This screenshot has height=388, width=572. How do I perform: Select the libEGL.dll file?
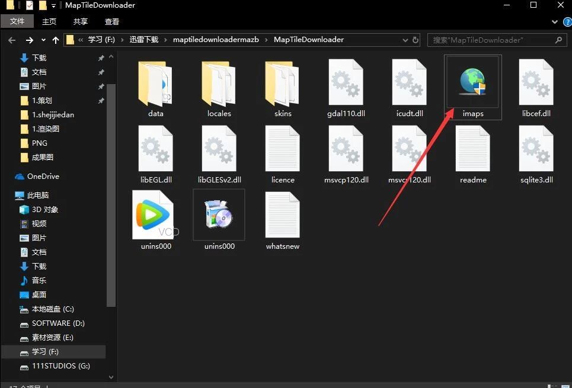point(156,154)
